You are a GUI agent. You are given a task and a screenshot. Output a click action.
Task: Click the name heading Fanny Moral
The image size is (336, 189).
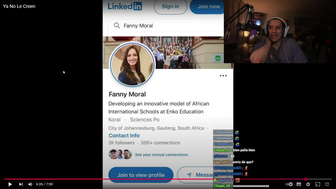(x=127, y=94)
